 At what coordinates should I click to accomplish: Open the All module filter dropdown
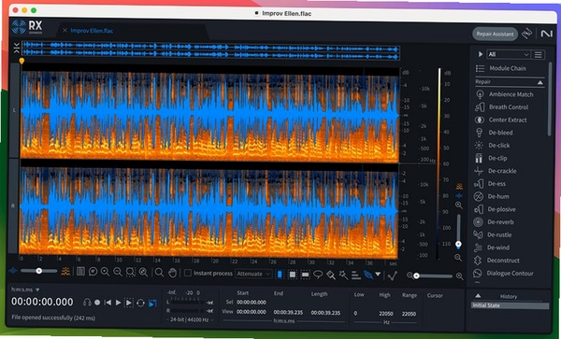[x=508, y=54]
